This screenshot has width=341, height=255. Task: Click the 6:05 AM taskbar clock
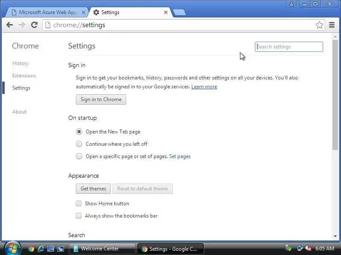point(325,249)
